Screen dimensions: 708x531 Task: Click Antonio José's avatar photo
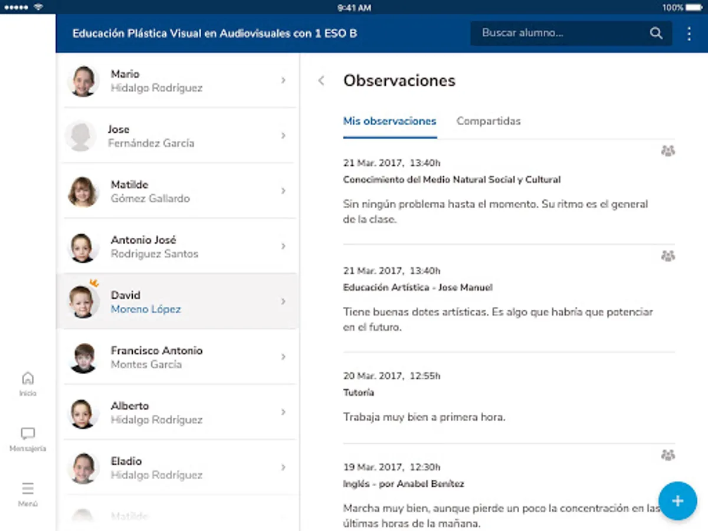pyautogui.click(x=82, y=247)
